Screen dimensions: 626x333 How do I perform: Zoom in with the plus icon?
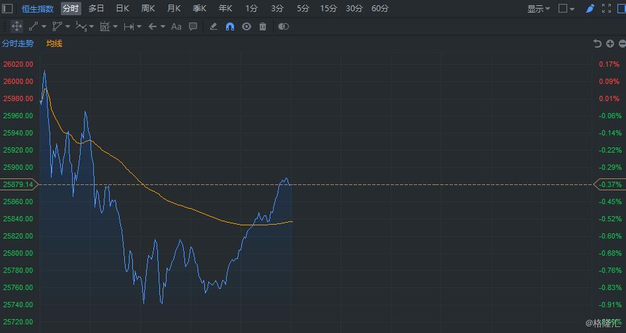coord(610,44)
